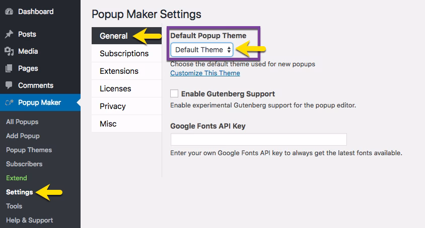This screenshot has width=425, height=228.
Task: Open the Extensions settings tab
Action: pyautogui.click(x=119, y=71)
